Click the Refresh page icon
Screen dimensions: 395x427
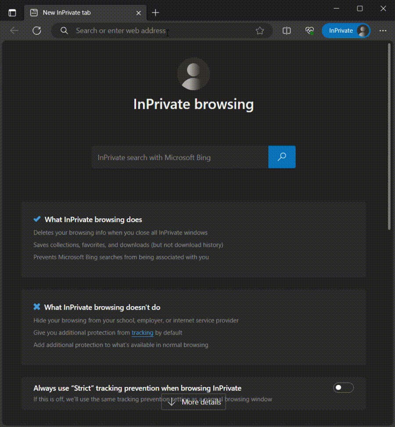click(x=36, y=31)
